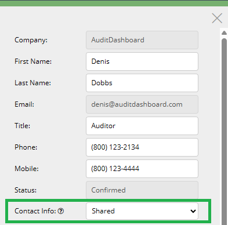Image resolution: width=228 pixels, height=225 pixels.
Task: Click the Status field showing Confirmed
Action: click(x=142, y=190)
